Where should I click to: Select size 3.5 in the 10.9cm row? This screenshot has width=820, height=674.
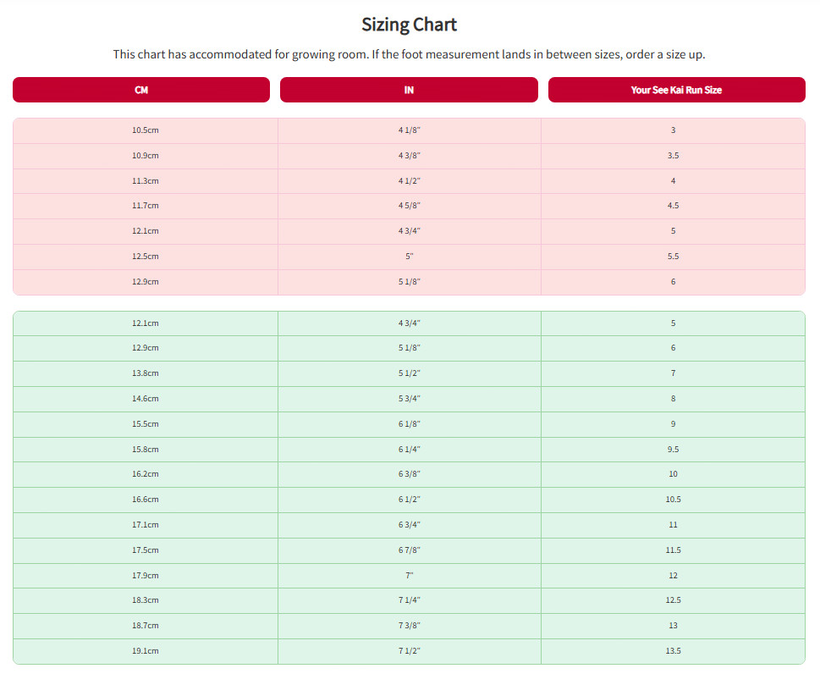673,156
